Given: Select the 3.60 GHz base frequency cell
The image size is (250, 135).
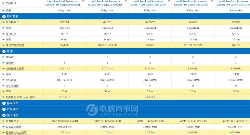Looking at the screenshot, I should (193, 68).
